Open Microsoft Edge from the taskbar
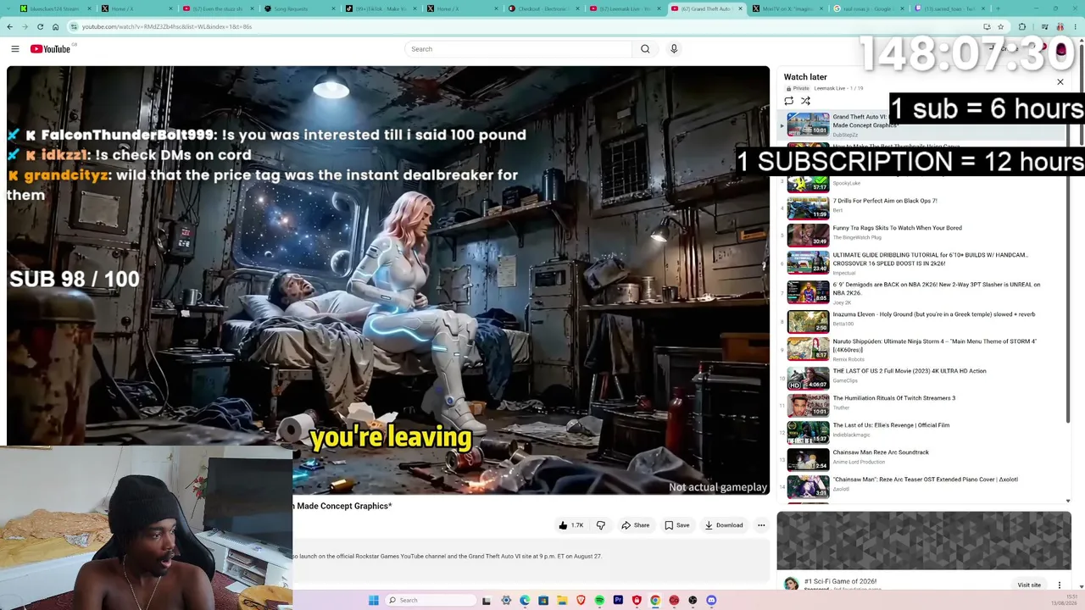The width and height of the screenshot is (1085, 610). [525, 600]
